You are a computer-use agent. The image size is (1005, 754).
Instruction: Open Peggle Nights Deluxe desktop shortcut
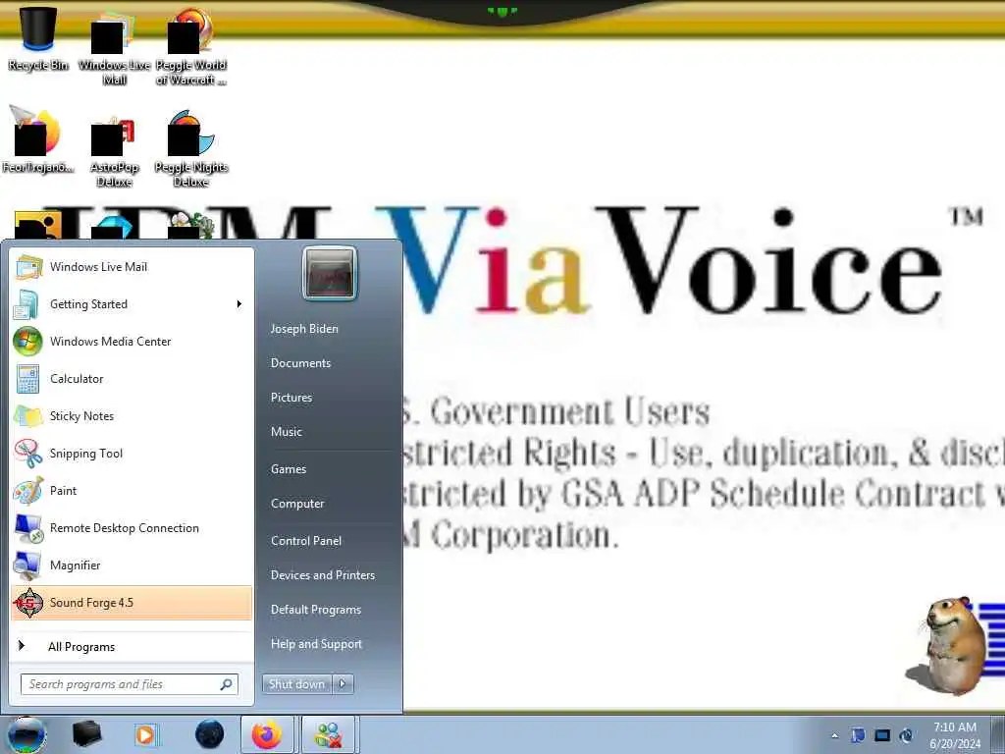pos(191,149)
